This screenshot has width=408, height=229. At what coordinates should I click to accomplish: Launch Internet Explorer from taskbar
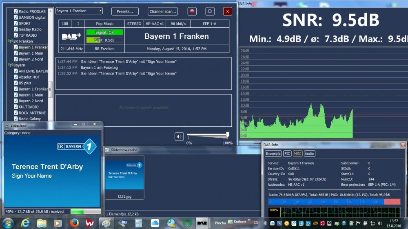coord(25,223)
